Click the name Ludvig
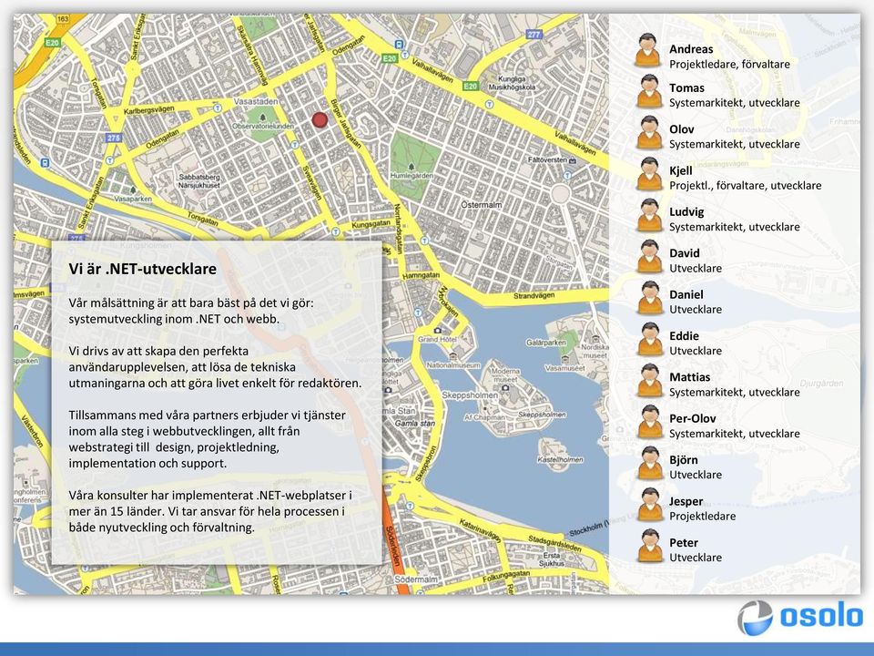 click(x=686, y=212)
